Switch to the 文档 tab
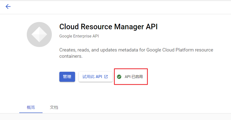Image resolution: width=231 pixels, height=120 pixels. click(54, 107)
